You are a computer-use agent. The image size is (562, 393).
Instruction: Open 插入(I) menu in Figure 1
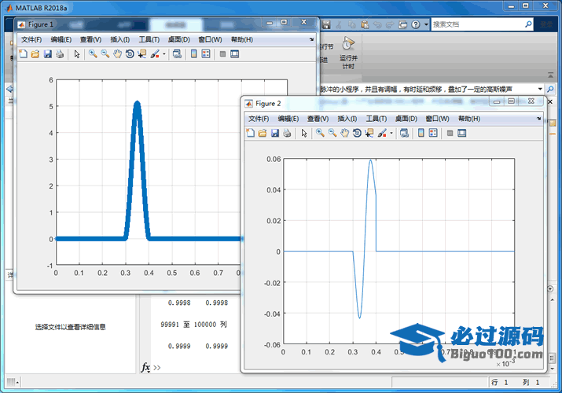click(119, 40)
